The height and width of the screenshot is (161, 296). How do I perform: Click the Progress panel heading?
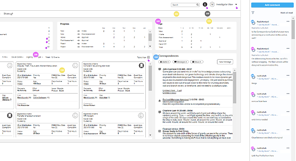(65, 24)
